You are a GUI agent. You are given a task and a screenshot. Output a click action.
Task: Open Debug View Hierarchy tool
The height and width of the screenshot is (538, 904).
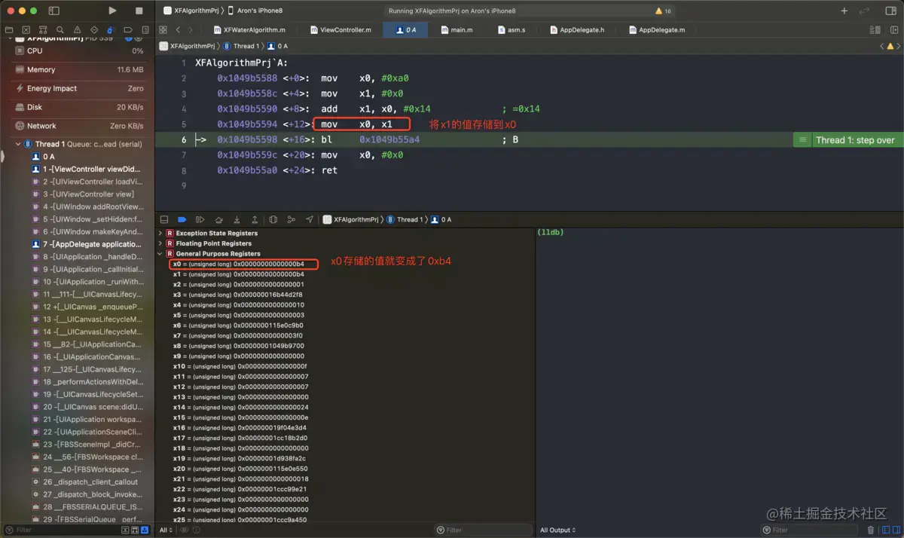click(273, 219)
